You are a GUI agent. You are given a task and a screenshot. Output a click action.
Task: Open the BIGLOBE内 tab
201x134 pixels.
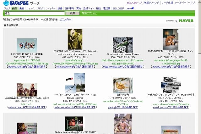coord(118,8)
